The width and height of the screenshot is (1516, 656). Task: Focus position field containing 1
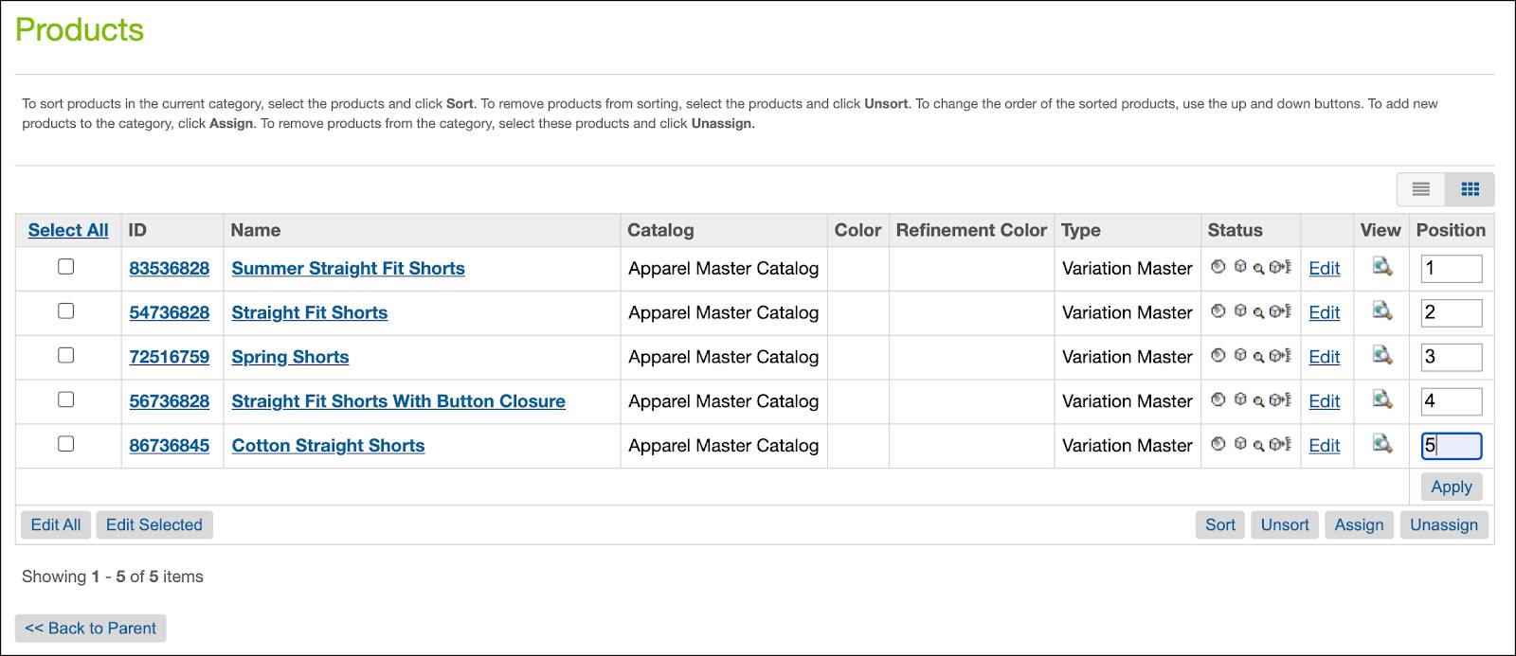click(x=1451, y=268)
